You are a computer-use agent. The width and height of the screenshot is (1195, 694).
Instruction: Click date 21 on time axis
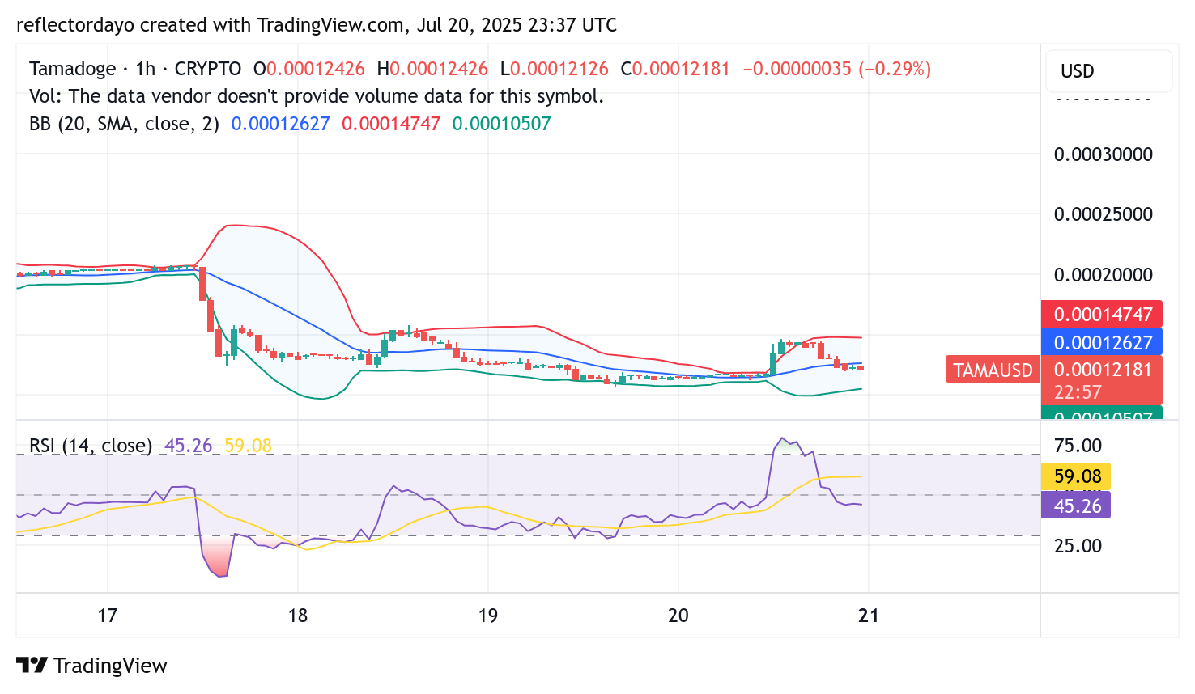869,616
